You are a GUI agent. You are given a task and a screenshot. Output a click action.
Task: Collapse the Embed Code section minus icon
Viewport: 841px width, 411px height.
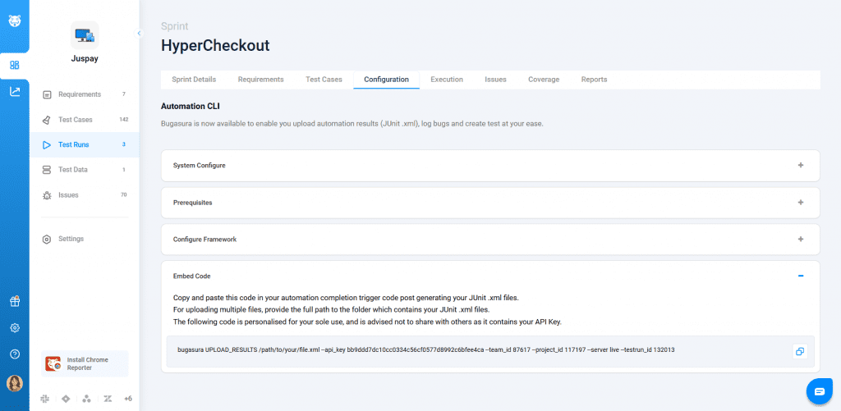click(x=801, y=276)
